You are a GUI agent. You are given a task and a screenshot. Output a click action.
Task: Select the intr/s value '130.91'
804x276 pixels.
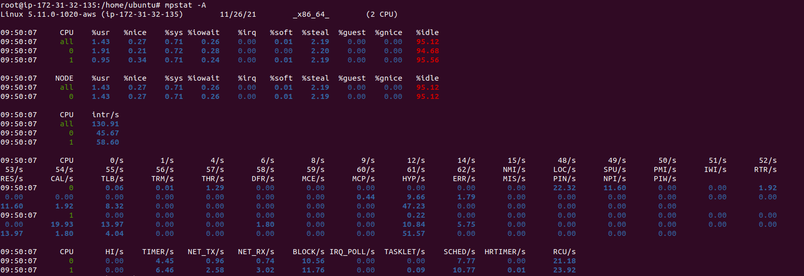click(106, 124)
